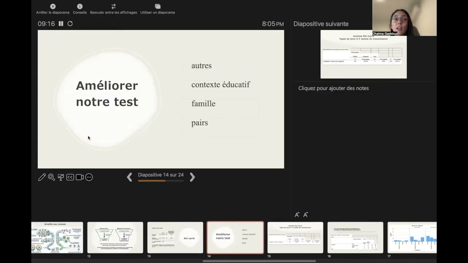
Task: Toggle the CC subtitles button
Action: coord(70,177)
